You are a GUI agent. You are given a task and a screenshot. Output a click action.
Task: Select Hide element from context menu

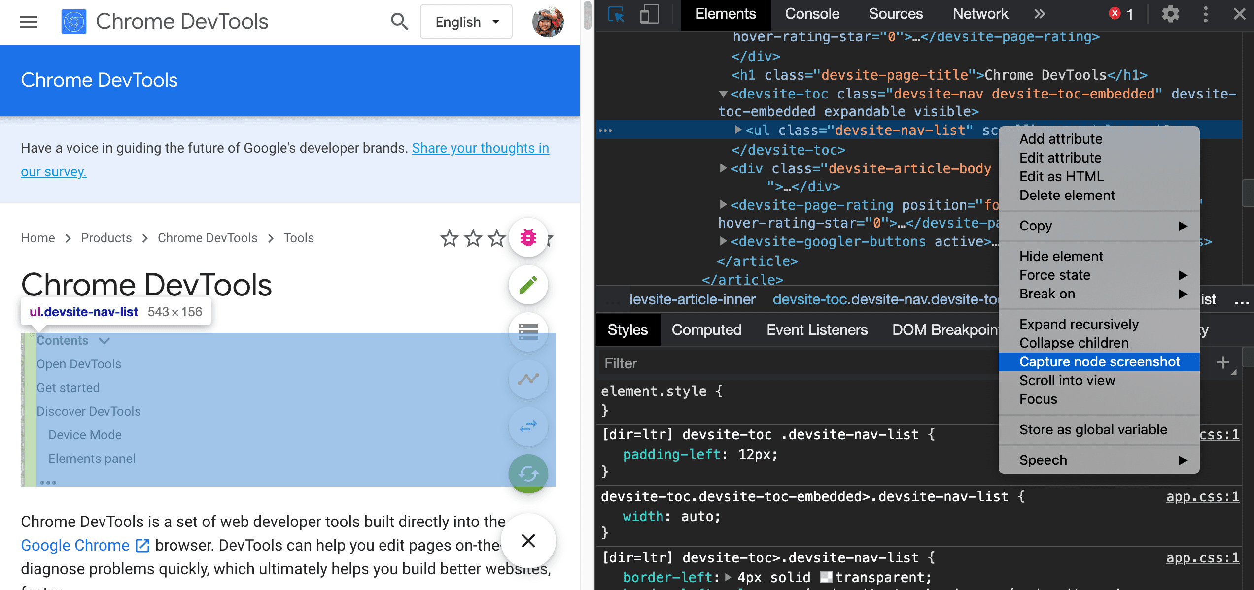[x=1060, y=256]
